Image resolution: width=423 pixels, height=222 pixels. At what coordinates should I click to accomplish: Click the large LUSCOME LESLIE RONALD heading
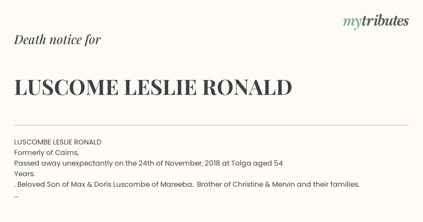(x=153, y=87)
